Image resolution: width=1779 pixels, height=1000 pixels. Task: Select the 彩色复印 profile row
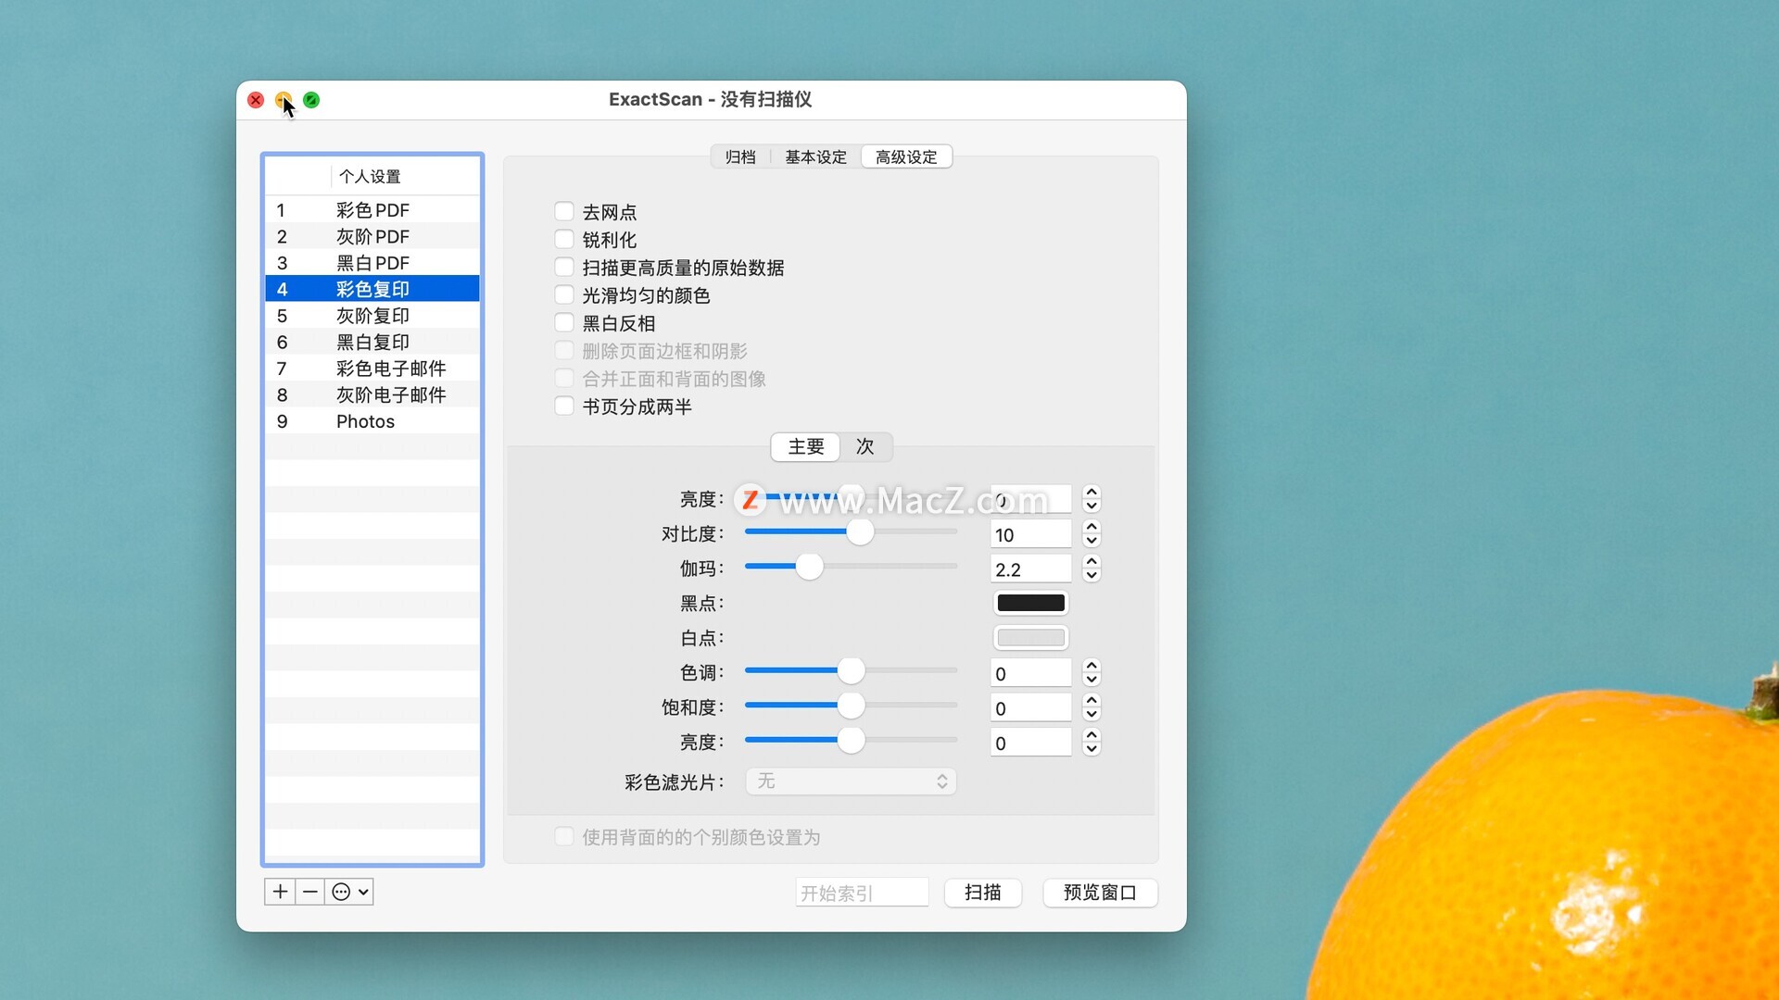372,289
